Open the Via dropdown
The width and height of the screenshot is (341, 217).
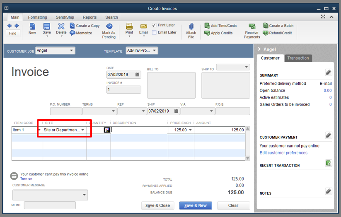(211, 111)
